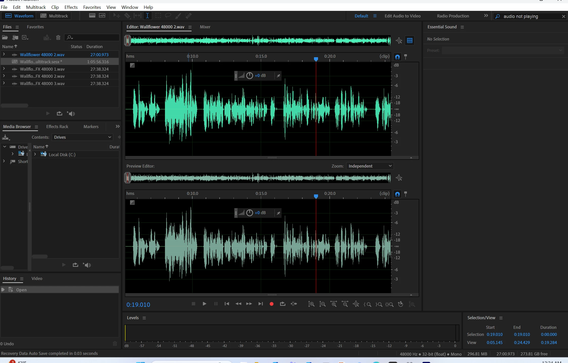Open File folder icon in Files panel
This screenshot has width=568, height=363.
(x=5, y=37)
